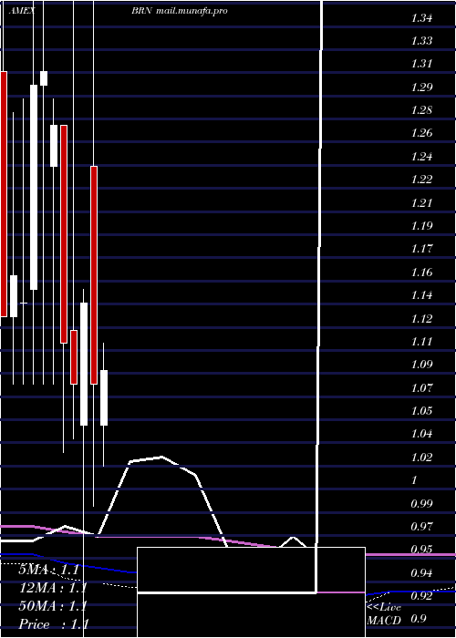
Task: Select the 1.19 price label
Action: click(x=421, y=226)
